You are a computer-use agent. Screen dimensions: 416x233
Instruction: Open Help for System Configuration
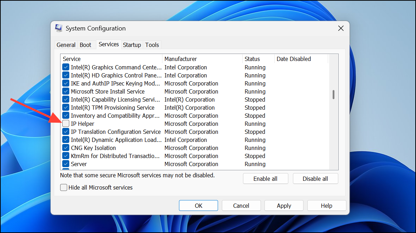pyautogui.click(x=327, y=206)
